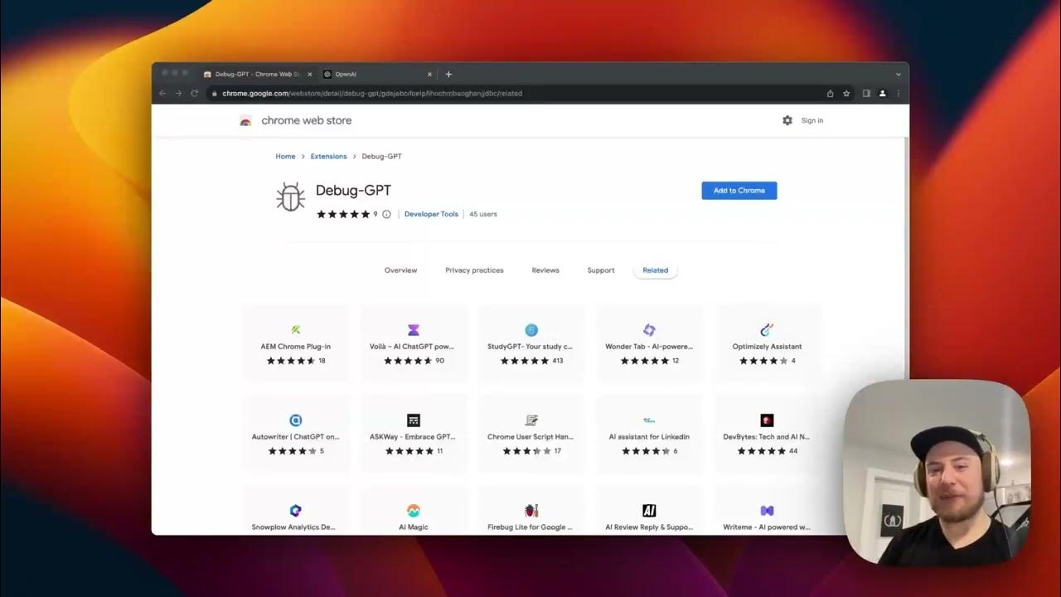1061x597 pixels.
Task: Click the Chrome Web Store rainbow logo
Action: 245,121
